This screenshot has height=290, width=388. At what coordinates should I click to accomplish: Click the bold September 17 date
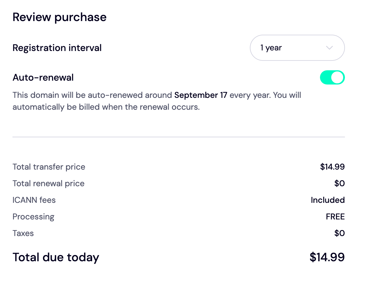201,95
